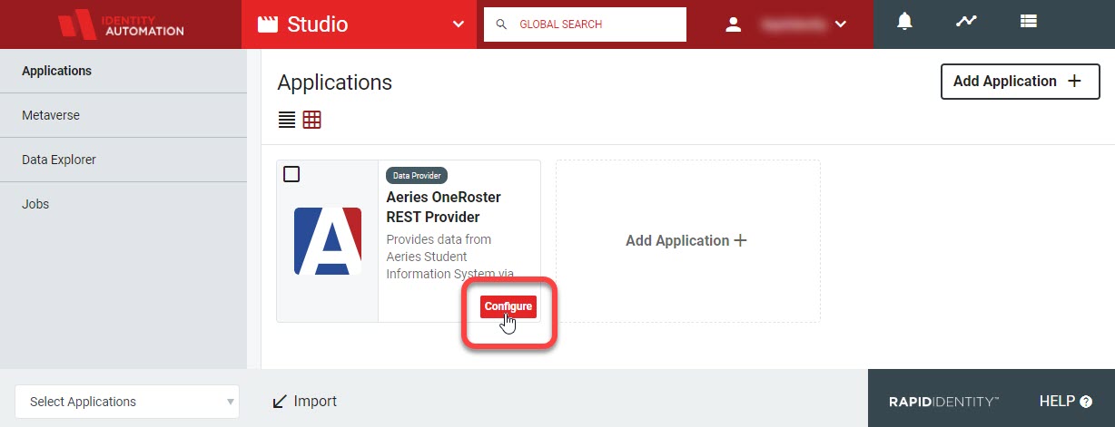Image resolution: width=1115 pixels, height=427 pixels.
Task: Click the Help question mark icon
Action: 1086,401
